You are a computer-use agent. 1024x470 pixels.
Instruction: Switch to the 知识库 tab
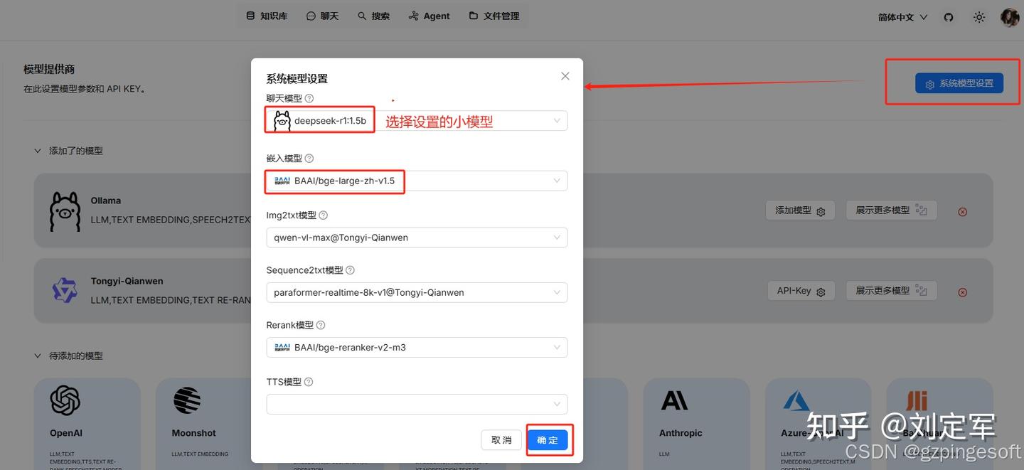coord(267,16)
